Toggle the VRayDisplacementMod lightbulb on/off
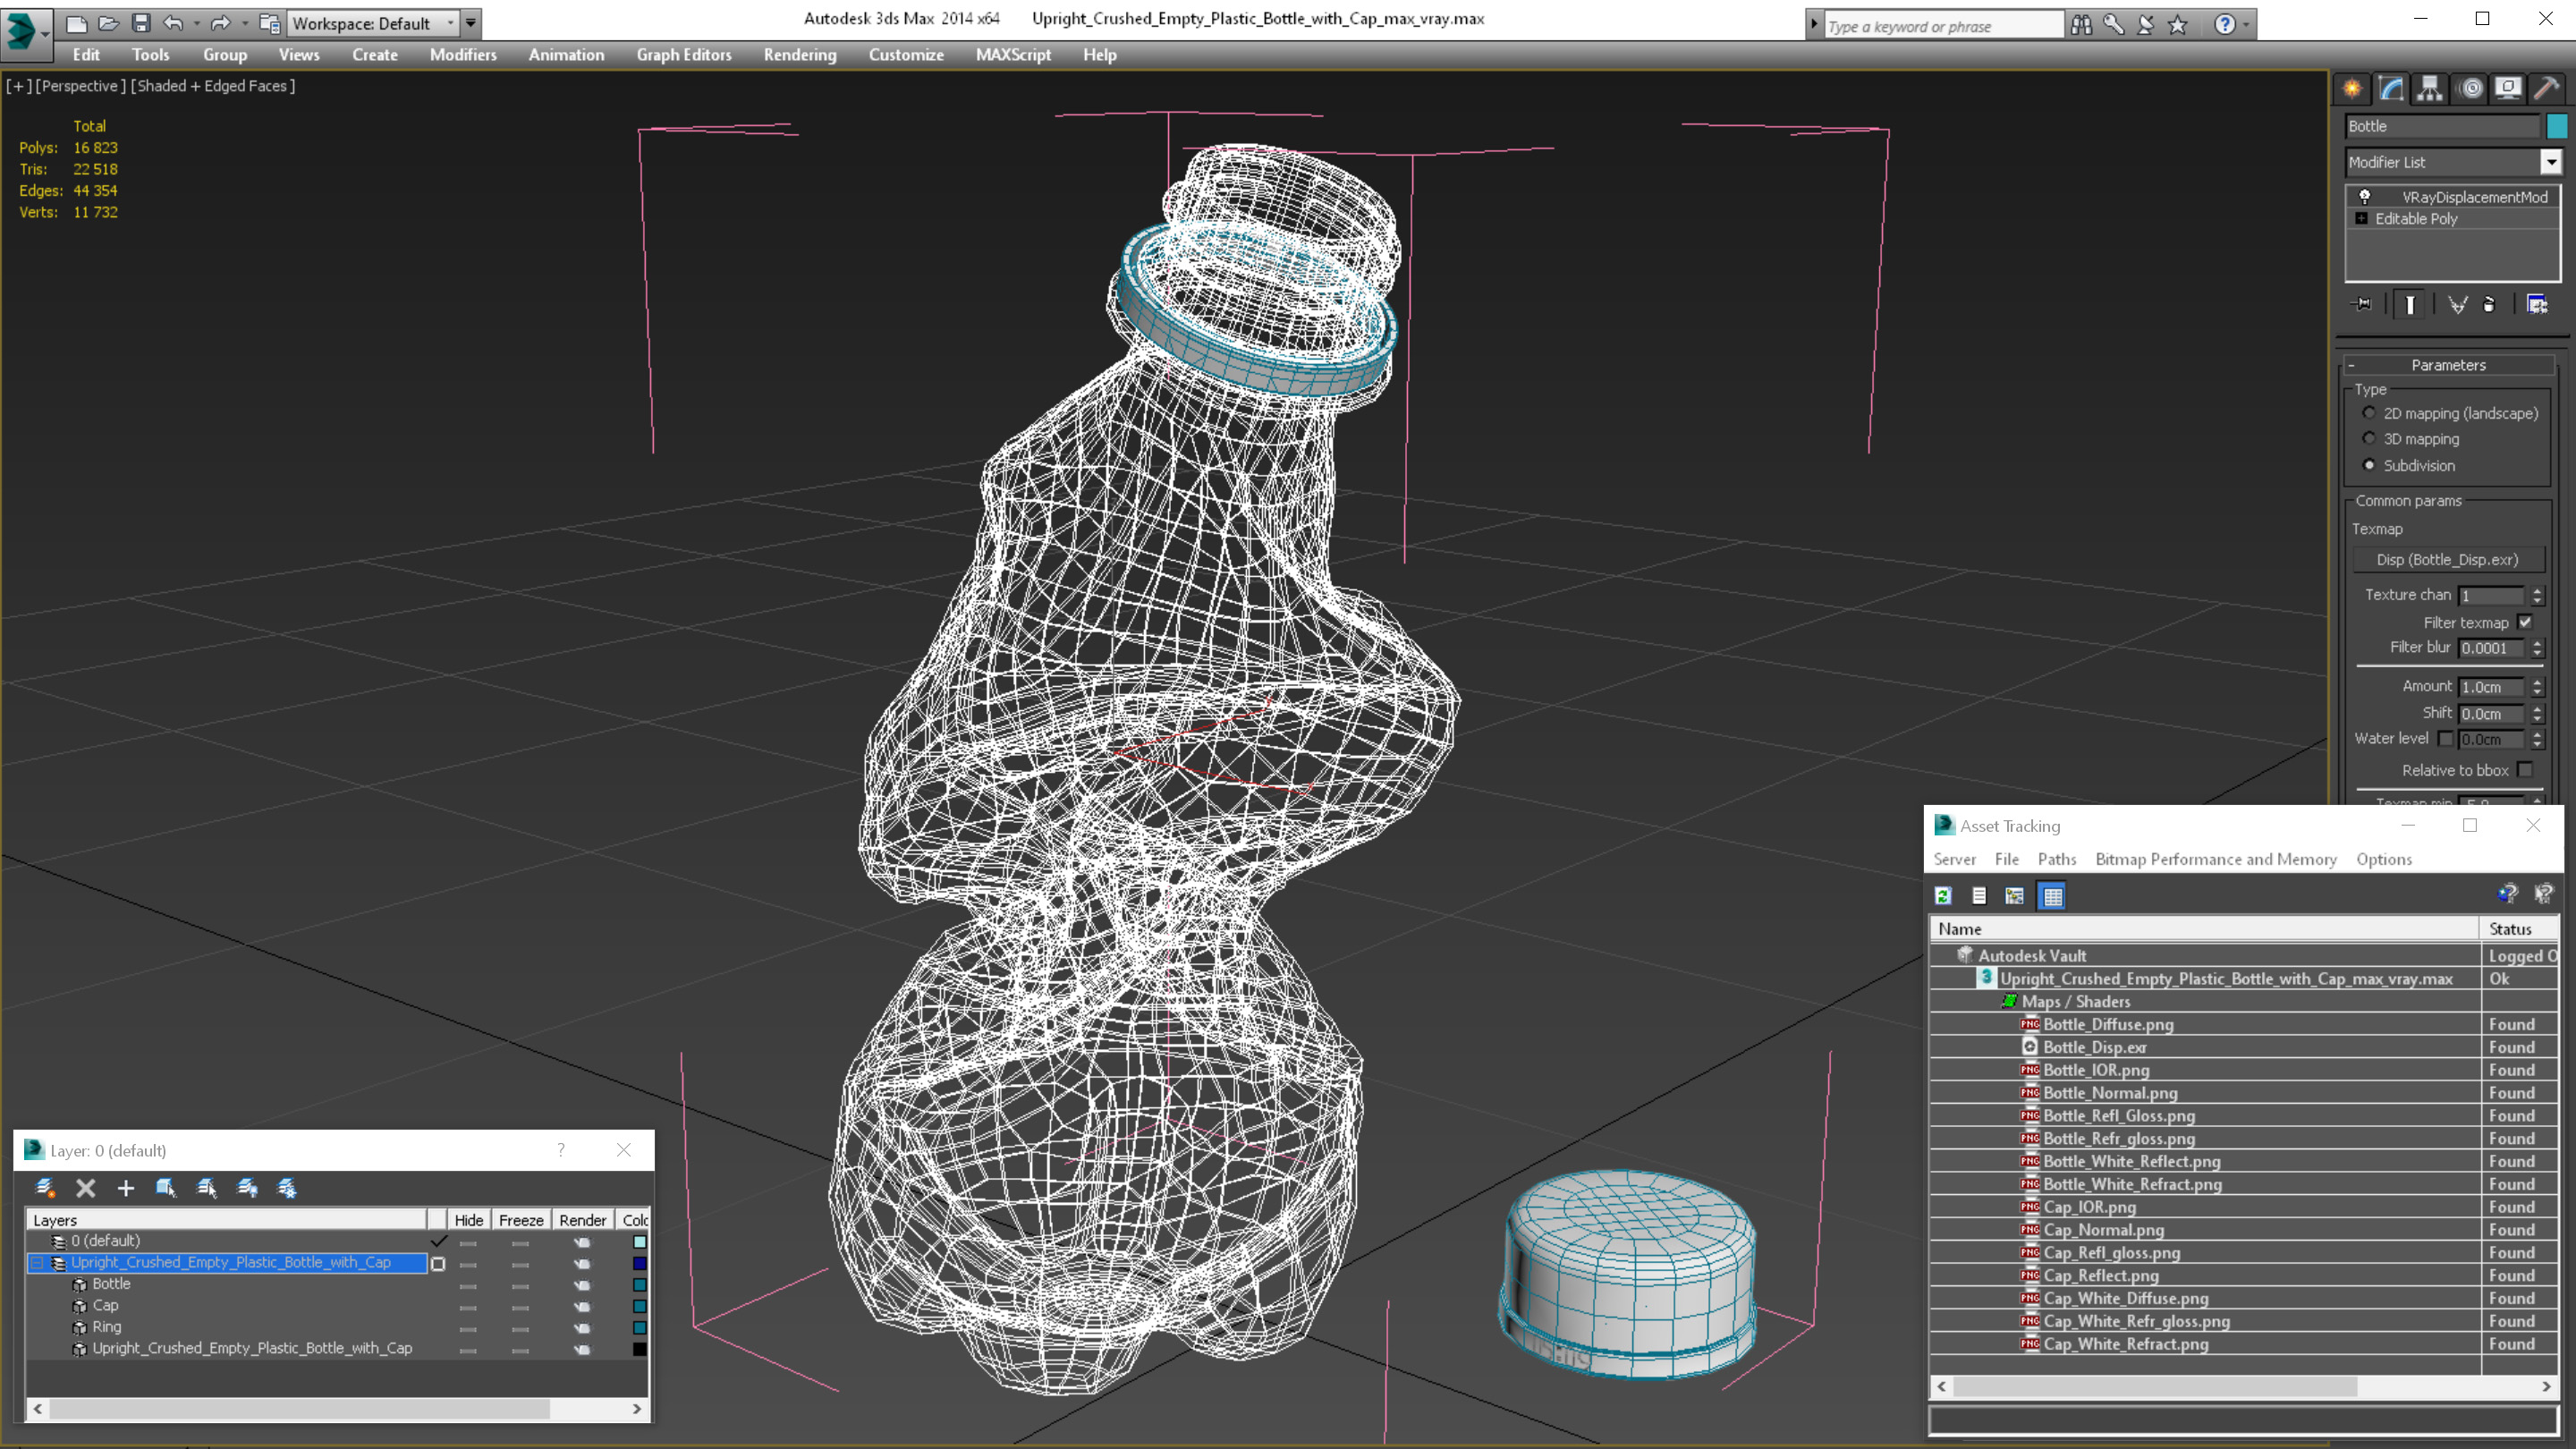The height and width of the screenshot is (1449, 2576). tap(2365, 197)
